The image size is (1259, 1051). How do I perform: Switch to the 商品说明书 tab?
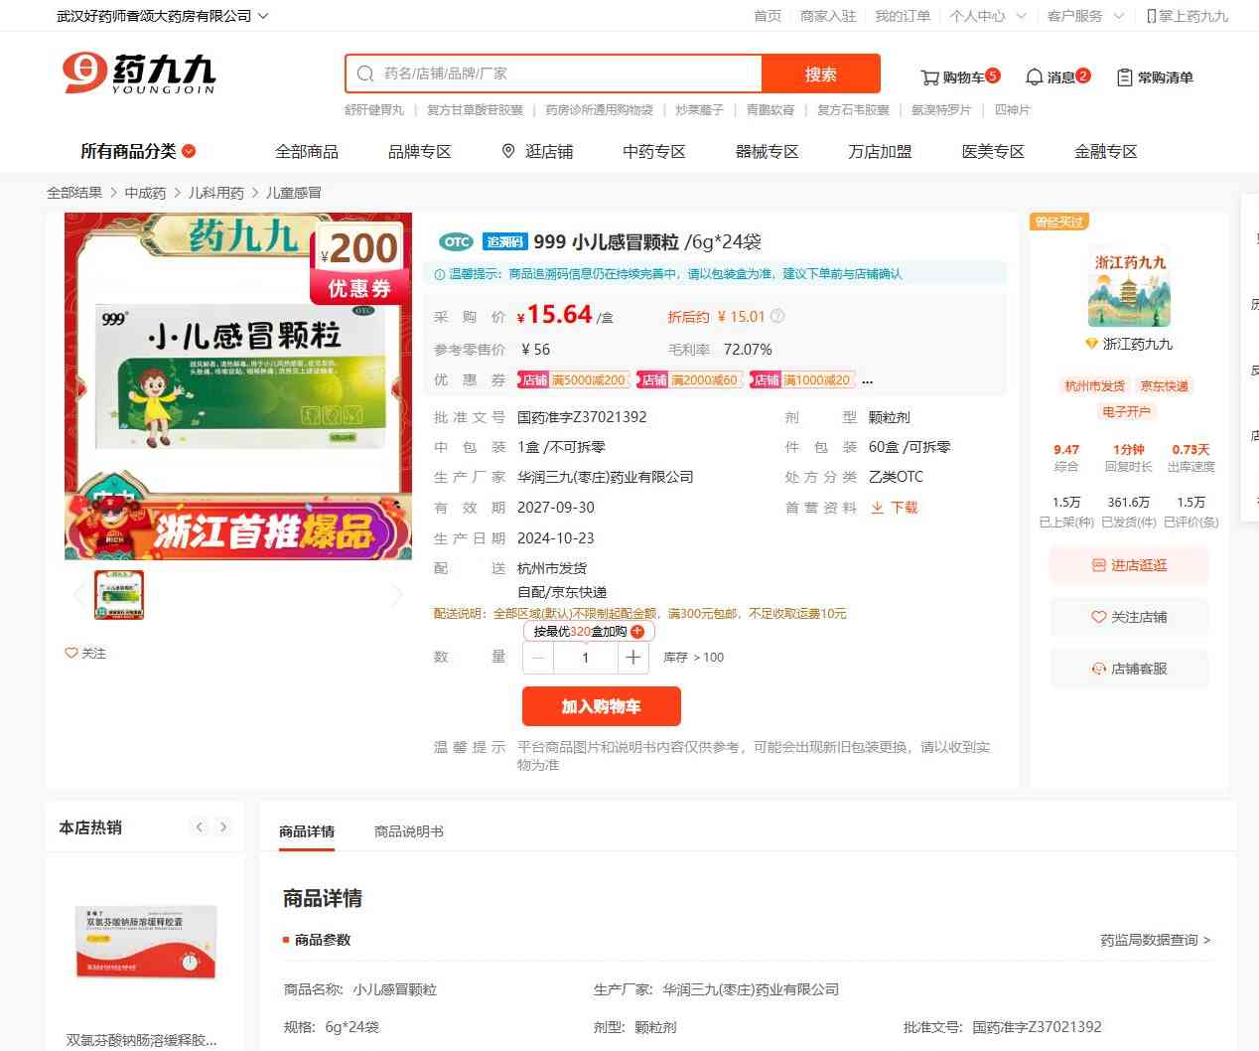(x=408, y=831)
